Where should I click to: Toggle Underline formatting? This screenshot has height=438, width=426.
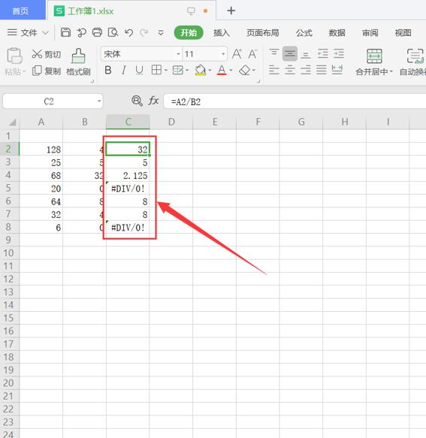click(139, 70)
